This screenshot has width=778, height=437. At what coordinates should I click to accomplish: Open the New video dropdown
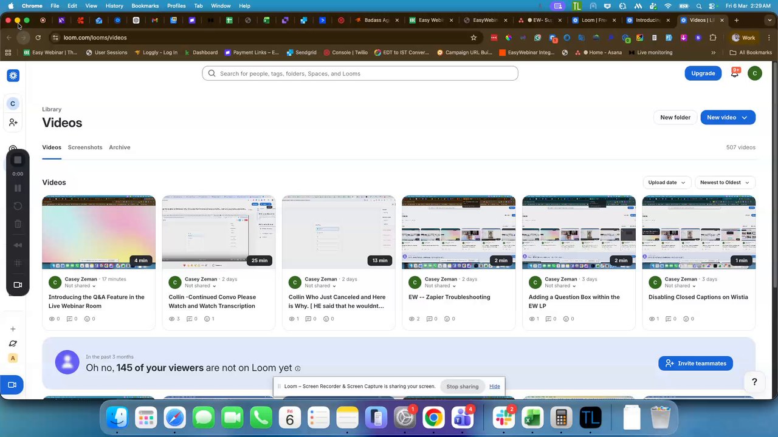pyautogui.click(x=728, y=117)
